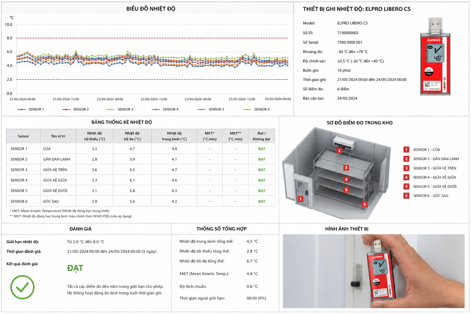The height and width of the screenshot is (314, 471).
Task: Select SENSOR 6 orange legend marker
Action: pyautogui.click(x=247, y=109)
